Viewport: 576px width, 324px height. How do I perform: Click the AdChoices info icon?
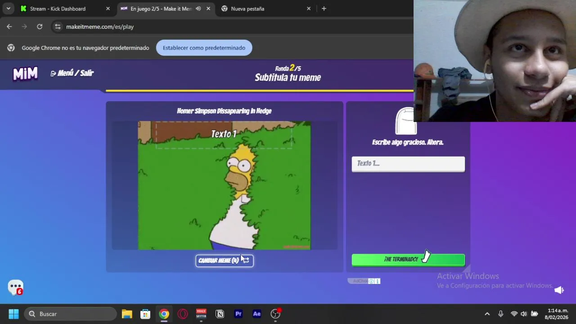pyautogui.click(x=371, y=281)
